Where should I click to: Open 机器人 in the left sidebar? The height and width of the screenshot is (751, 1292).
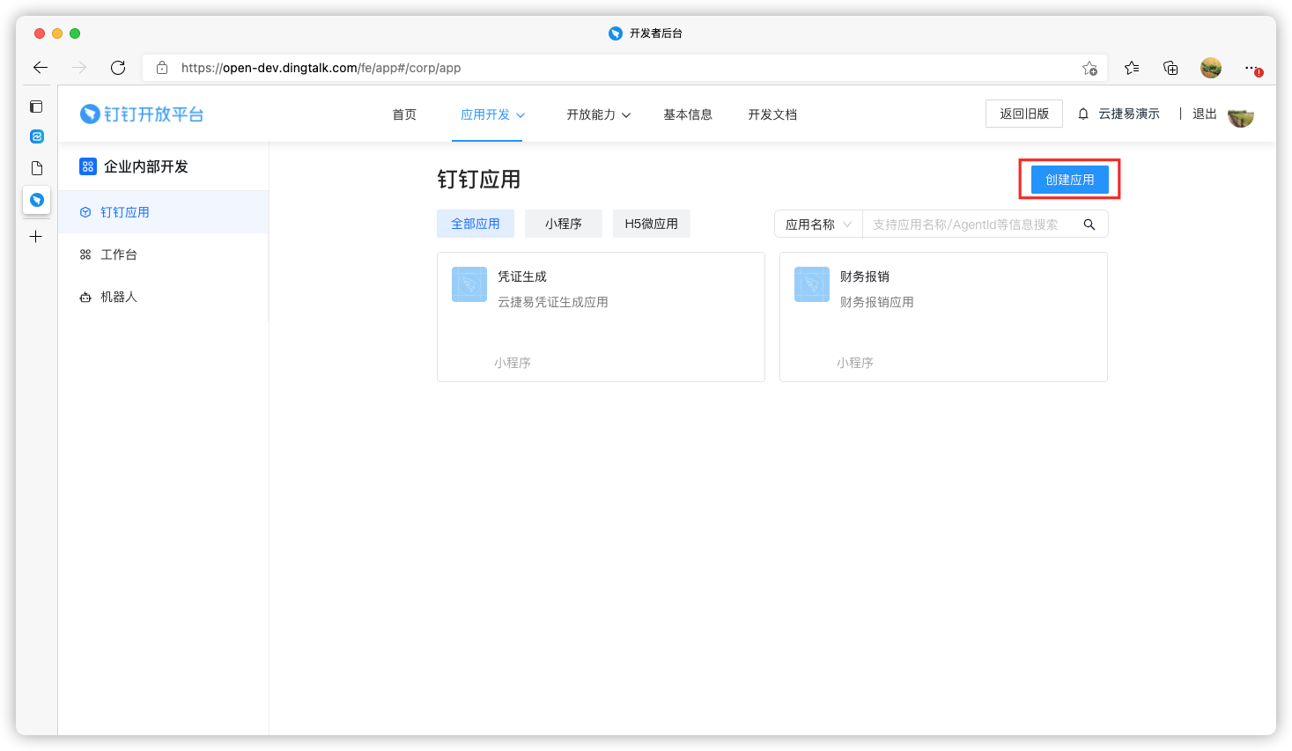click(163, 297)
